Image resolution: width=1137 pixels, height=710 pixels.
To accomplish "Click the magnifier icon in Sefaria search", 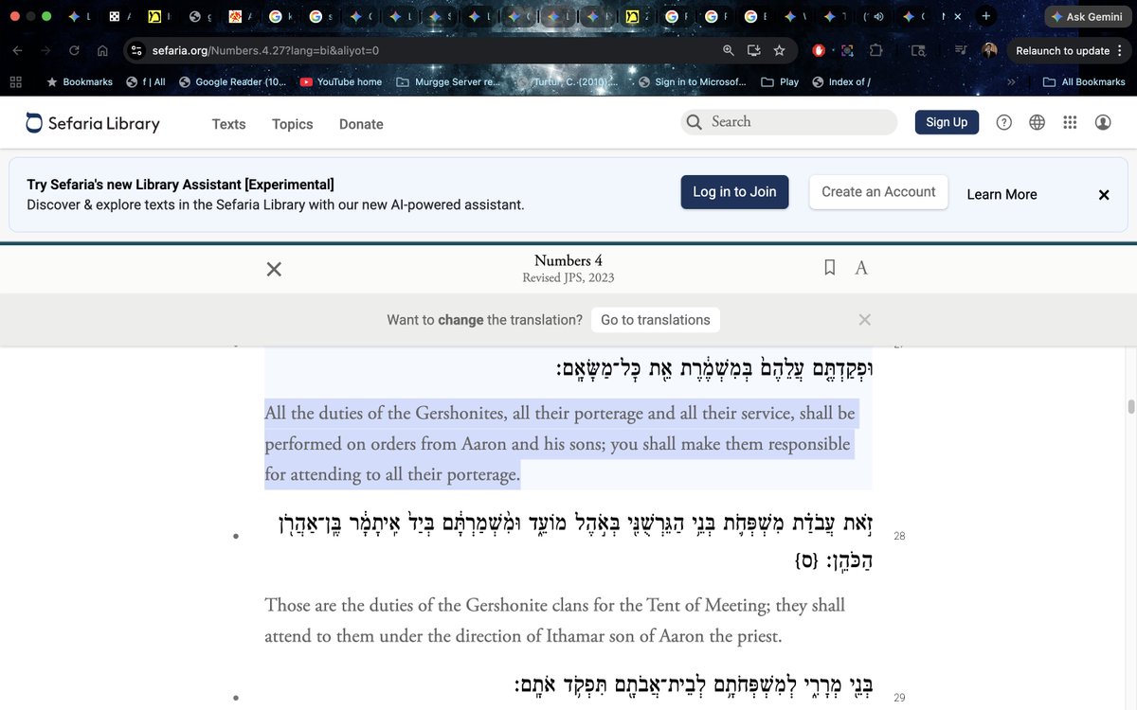I will pyautogui.click(x=695, y=122).
